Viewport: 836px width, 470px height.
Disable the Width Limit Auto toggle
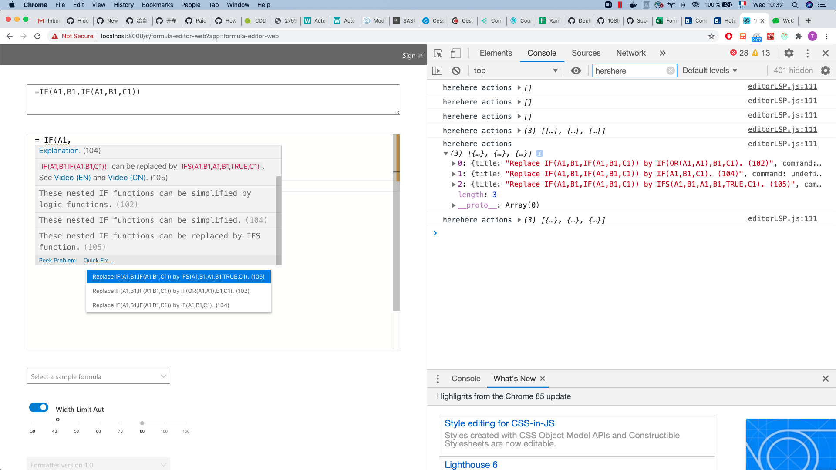pyautogui.click(x=39, y=407)
